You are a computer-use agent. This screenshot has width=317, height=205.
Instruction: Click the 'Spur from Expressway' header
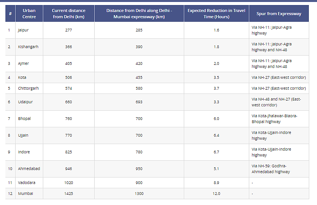279,14
